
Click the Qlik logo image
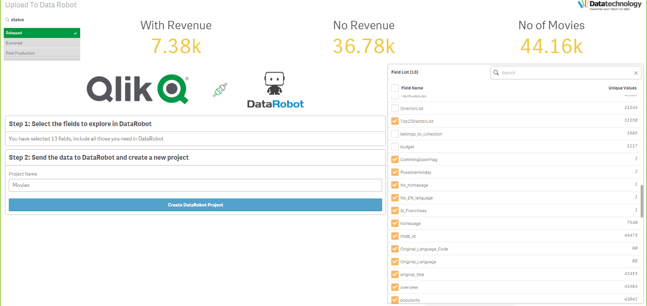click(x=137, y=89)
